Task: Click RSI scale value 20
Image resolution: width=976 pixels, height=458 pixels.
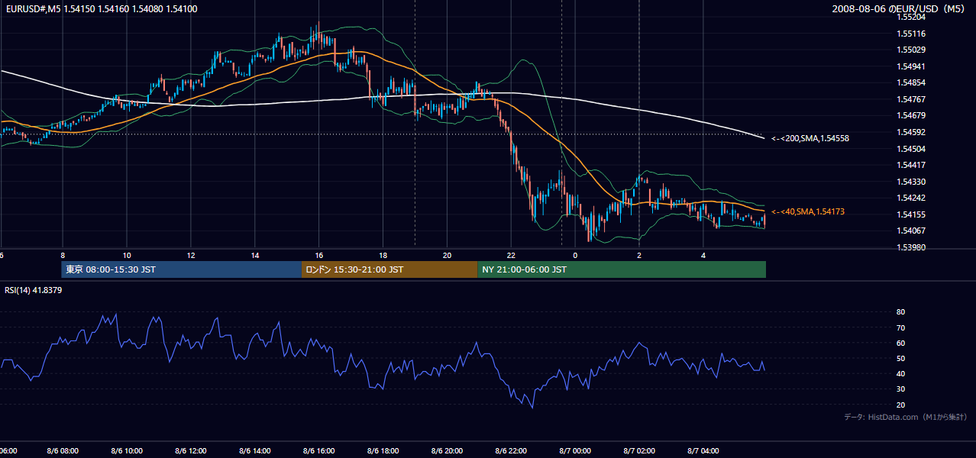Action: 901,405
